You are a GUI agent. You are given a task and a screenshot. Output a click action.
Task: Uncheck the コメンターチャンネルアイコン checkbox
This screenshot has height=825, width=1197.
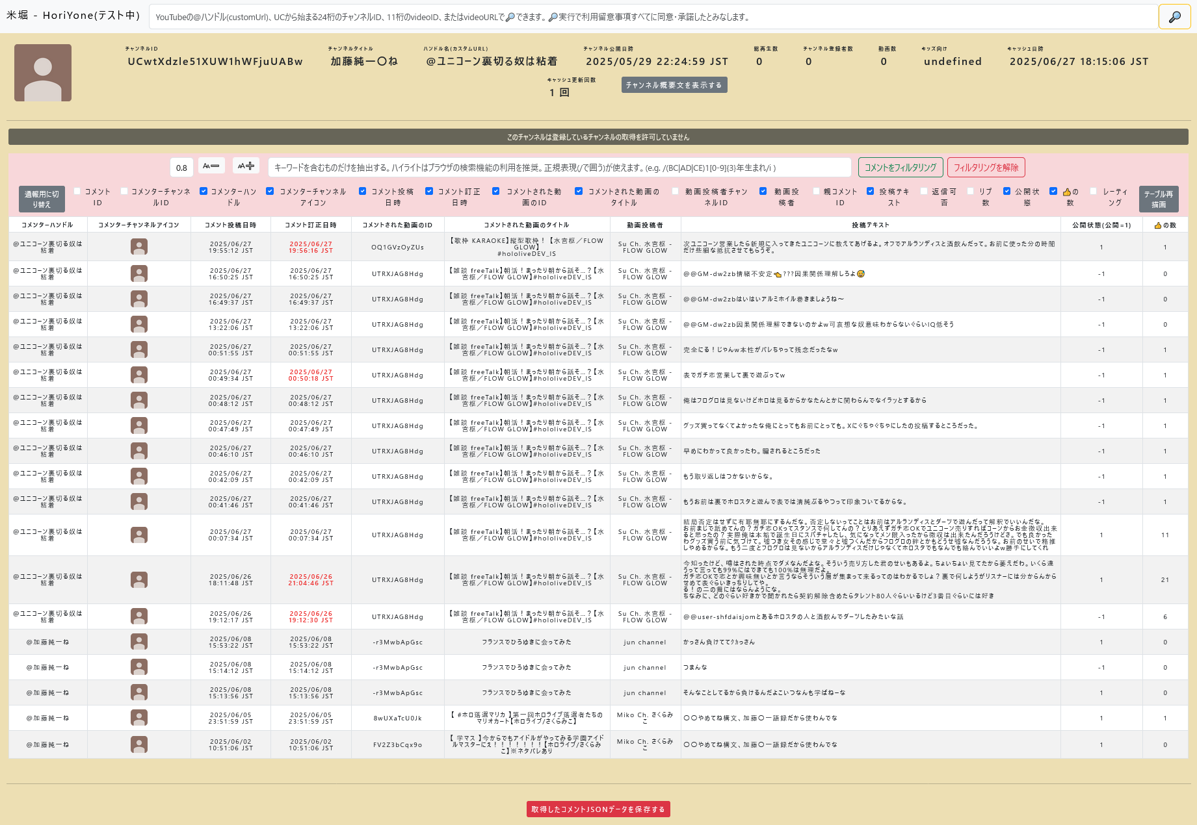point(270,191)
